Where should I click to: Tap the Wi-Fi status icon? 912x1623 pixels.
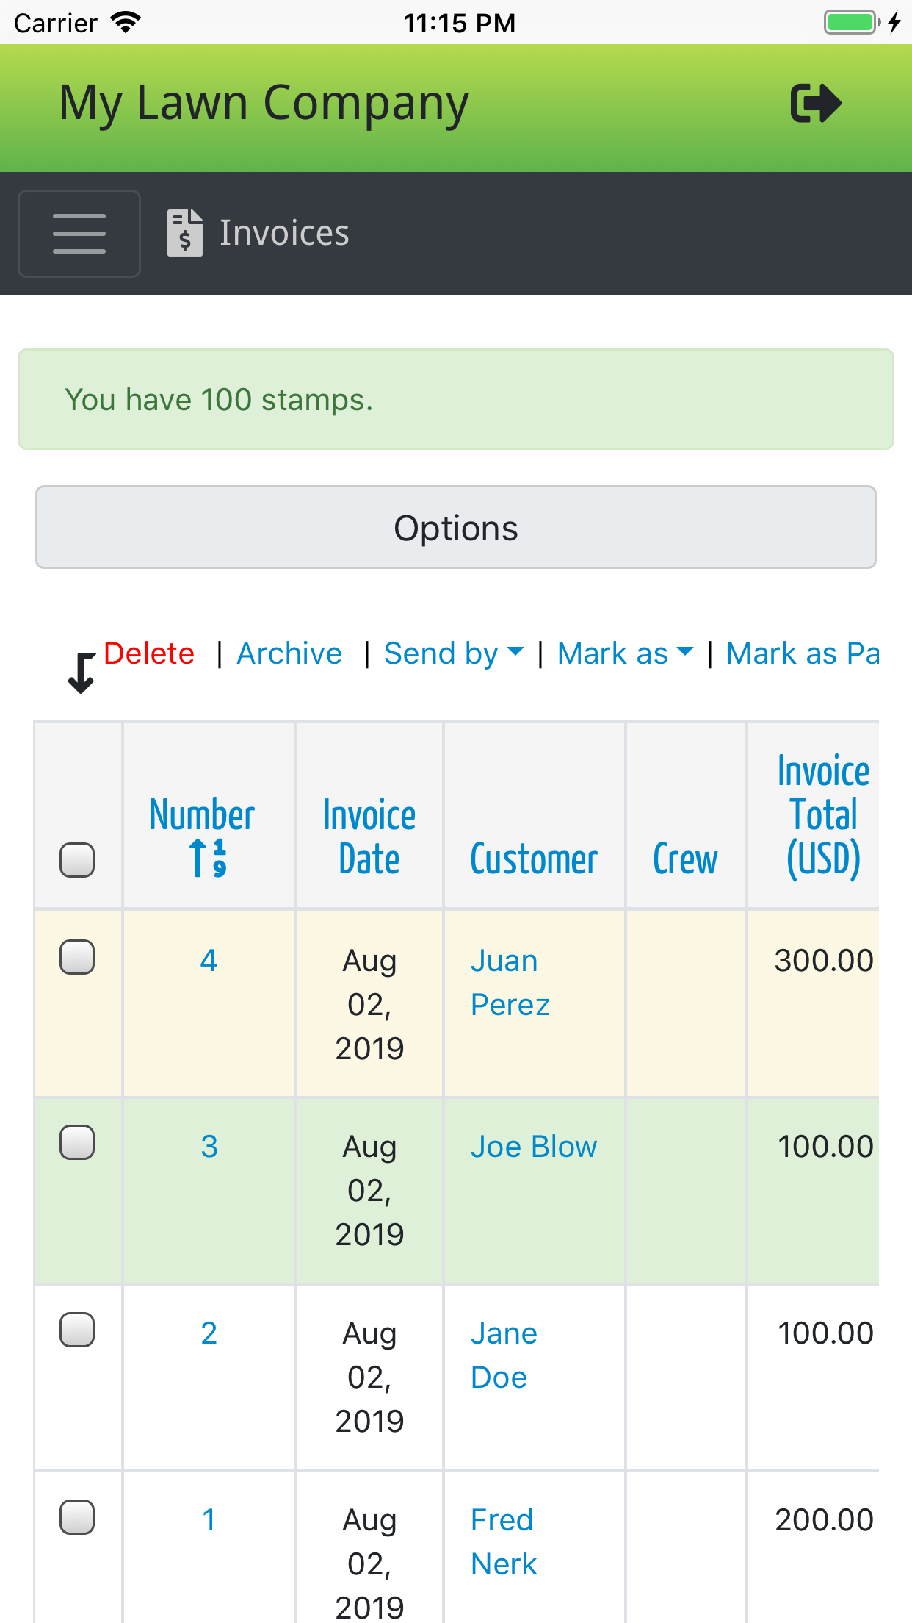tap(126, 22)
